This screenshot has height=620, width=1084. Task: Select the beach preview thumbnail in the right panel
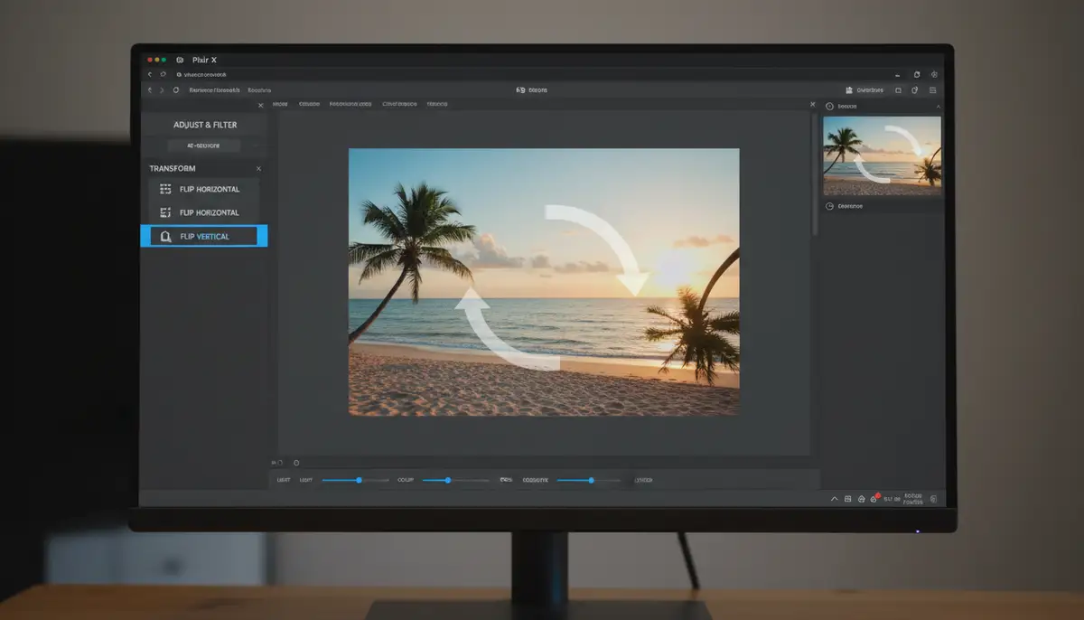(882, 155)
